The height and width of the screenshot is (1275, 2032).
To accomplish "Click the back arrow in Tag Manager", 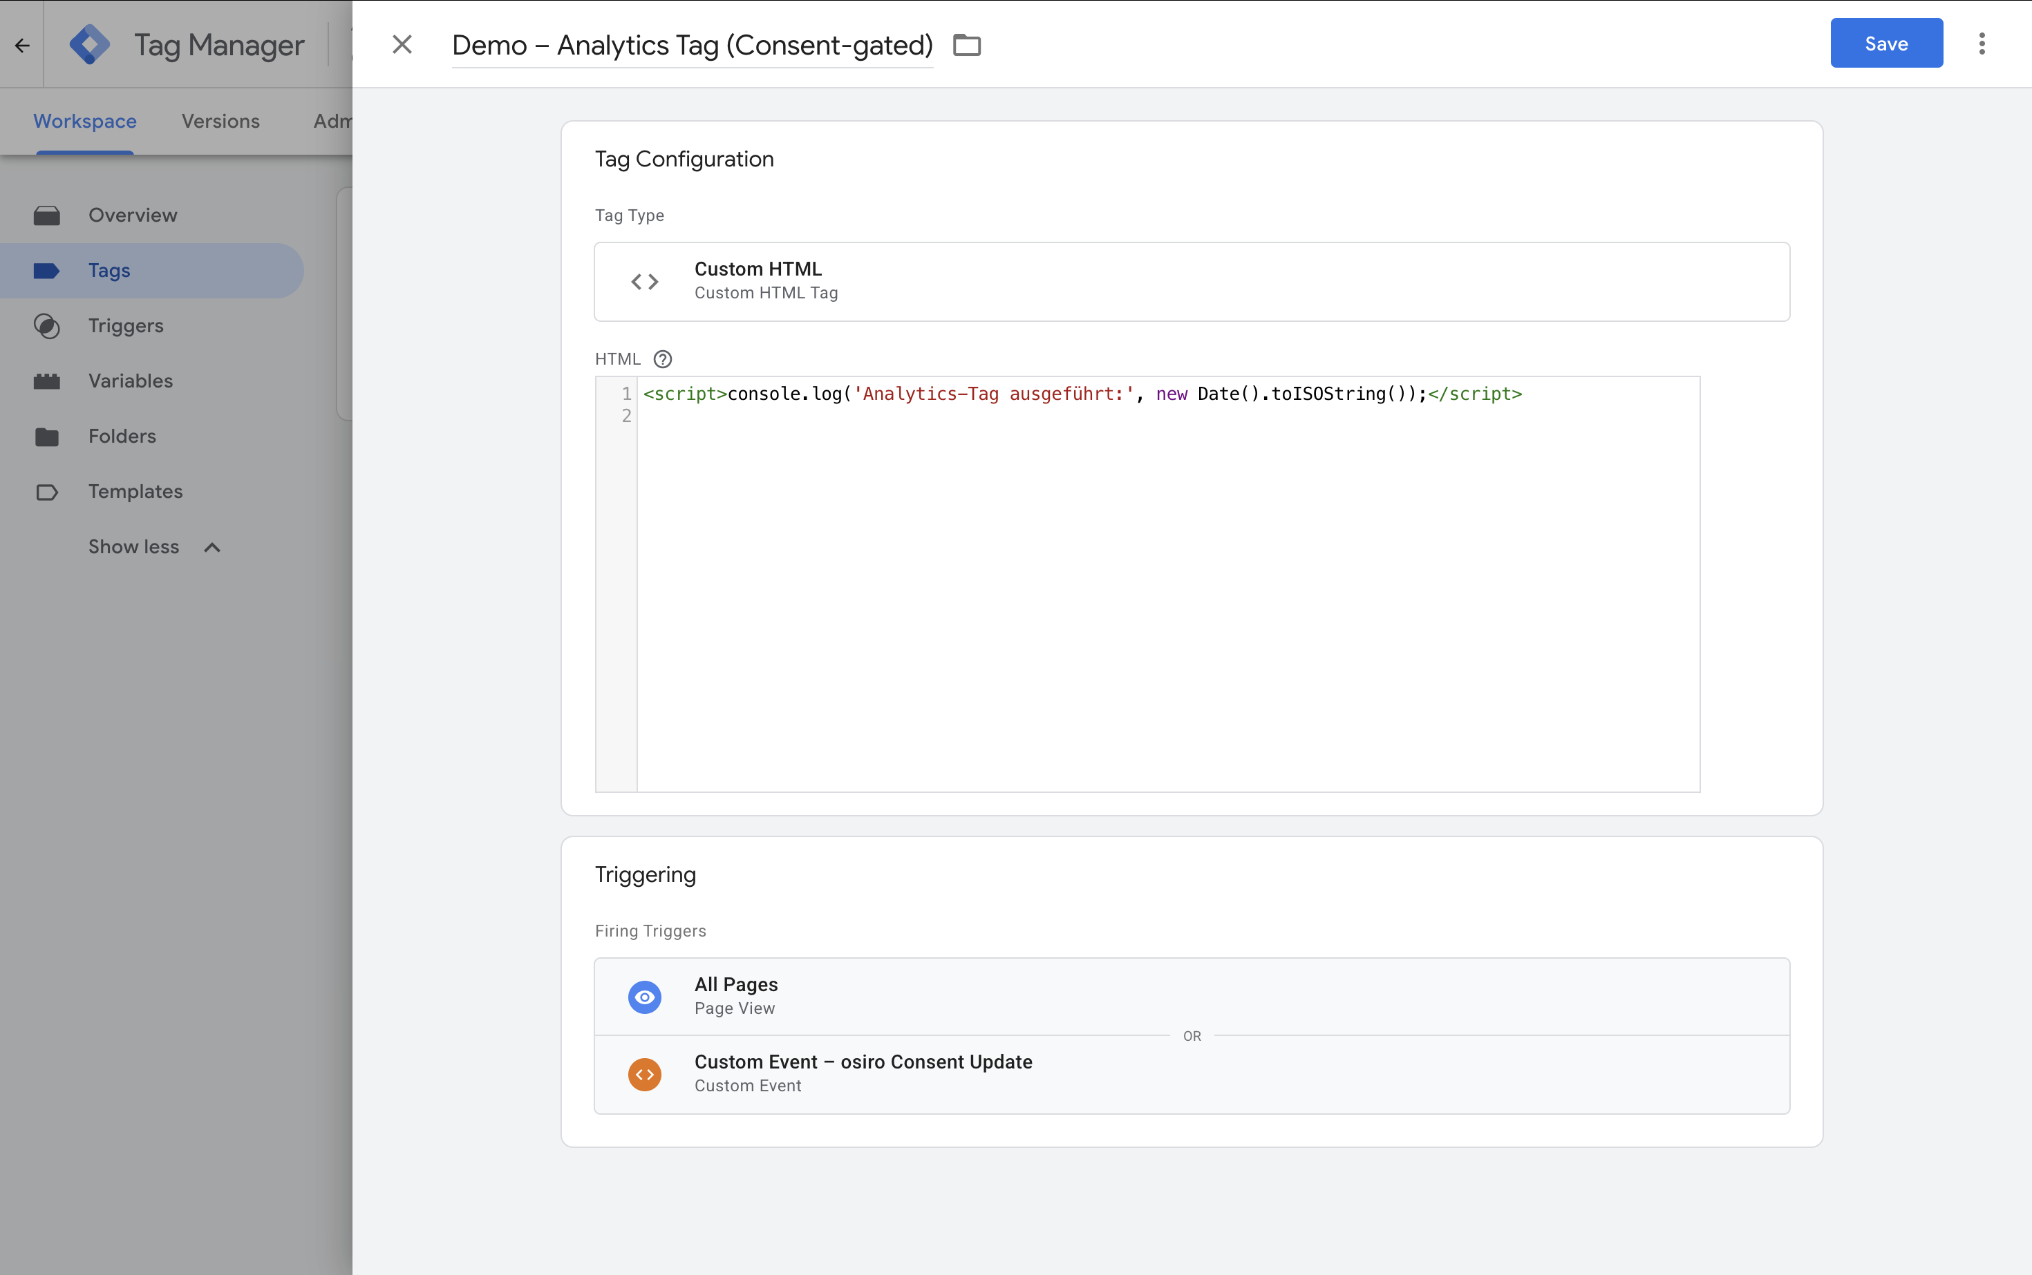I will pos(22,45).
